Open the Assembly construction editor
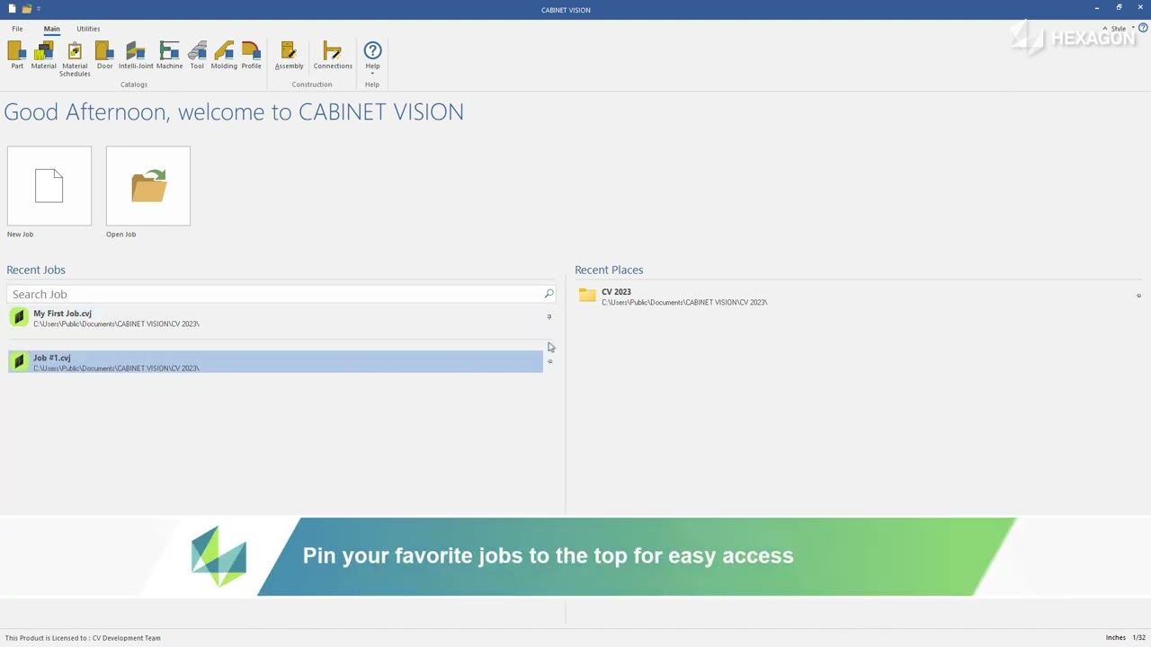Screen dimensions: 1151x647 click(x=289, y=56)
